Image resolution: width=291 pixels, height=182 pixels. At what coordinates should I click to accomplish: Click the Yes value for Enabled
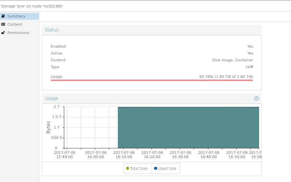250,46
